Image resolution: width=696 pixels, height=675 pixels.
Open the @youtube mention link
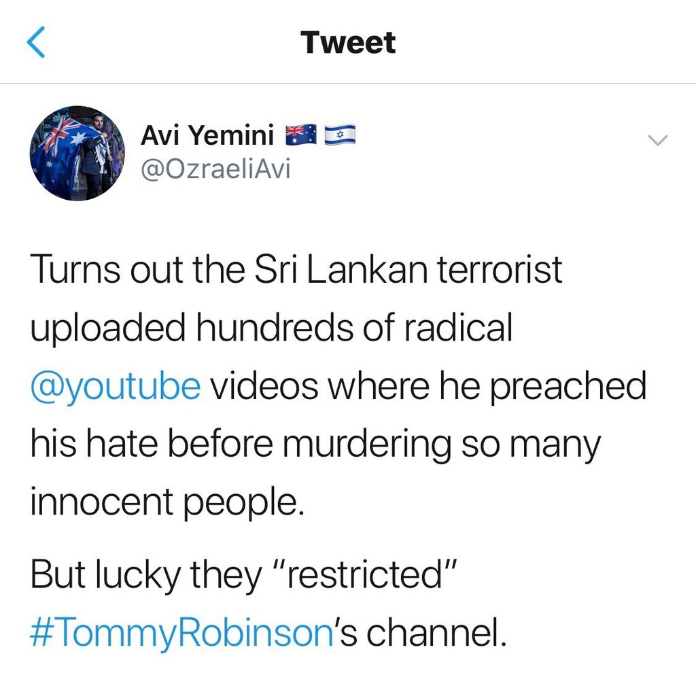(x=116, y=387)
